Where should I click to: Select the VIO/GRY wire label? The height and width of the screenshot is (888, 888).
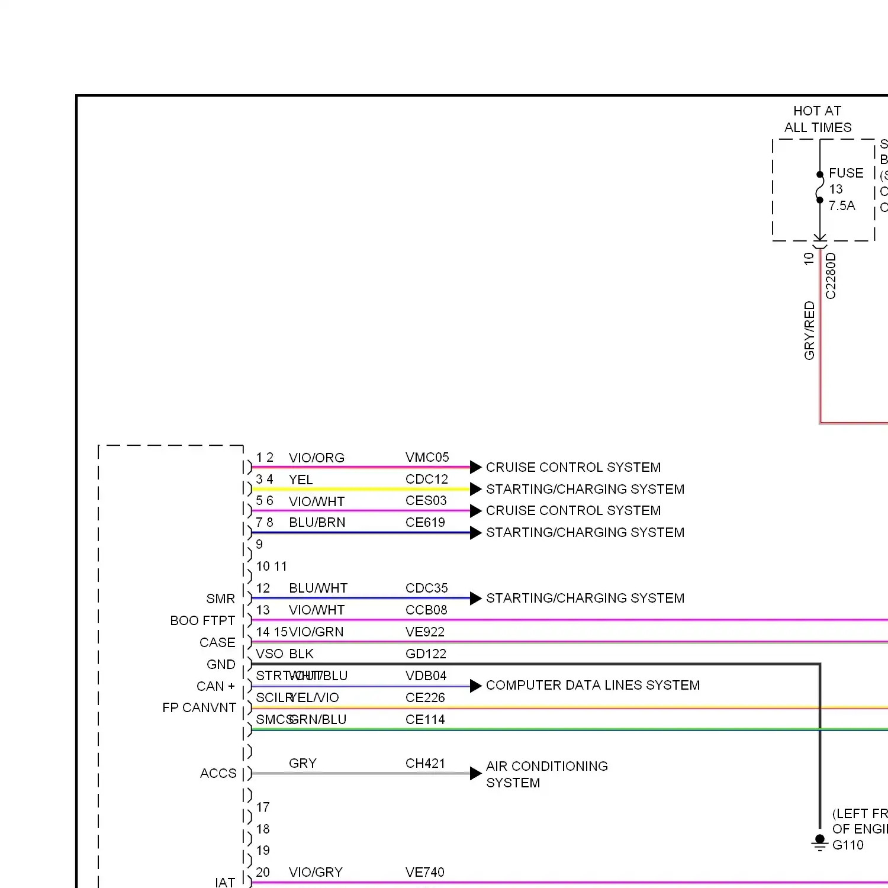point(316,872)
